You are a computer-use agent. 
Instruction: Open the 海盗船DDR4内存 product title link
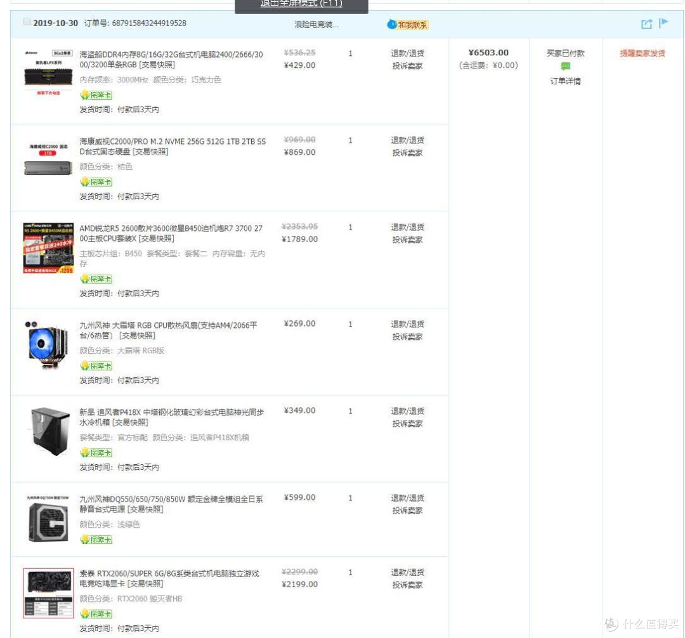(171, 60)
